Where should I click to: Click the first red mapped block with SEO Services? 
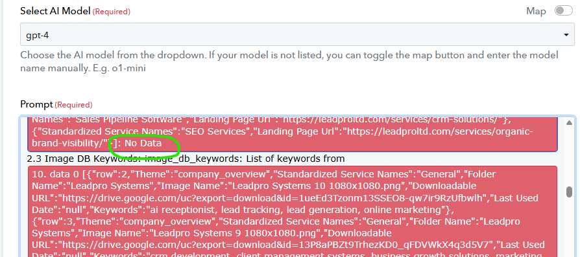click(293, 133)
